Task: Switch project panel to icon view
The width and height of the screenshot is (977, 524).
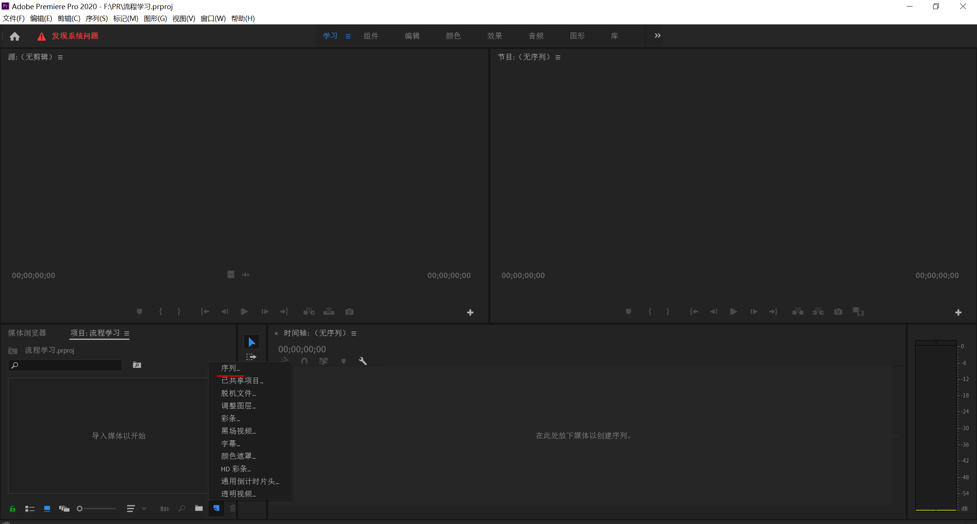Action: pyautogui.click(x=47, y=509)
